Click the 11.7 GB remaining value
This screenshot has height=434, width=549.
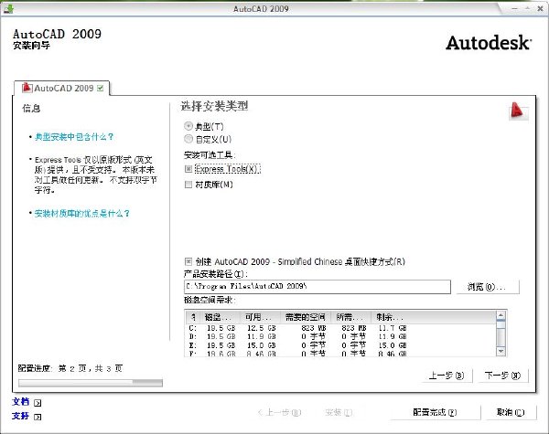(393, 328)
